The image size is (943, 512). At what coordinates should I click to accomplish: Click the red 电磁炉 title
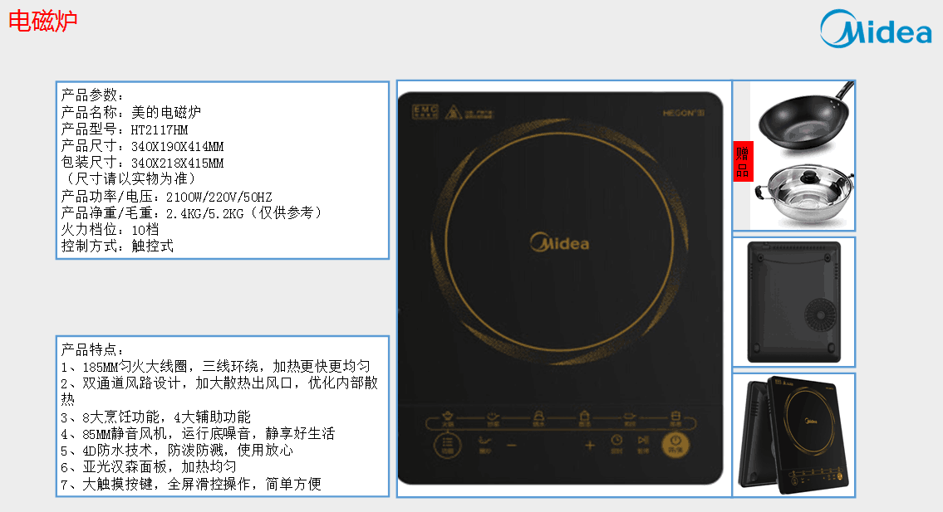(x=42, y=21)
